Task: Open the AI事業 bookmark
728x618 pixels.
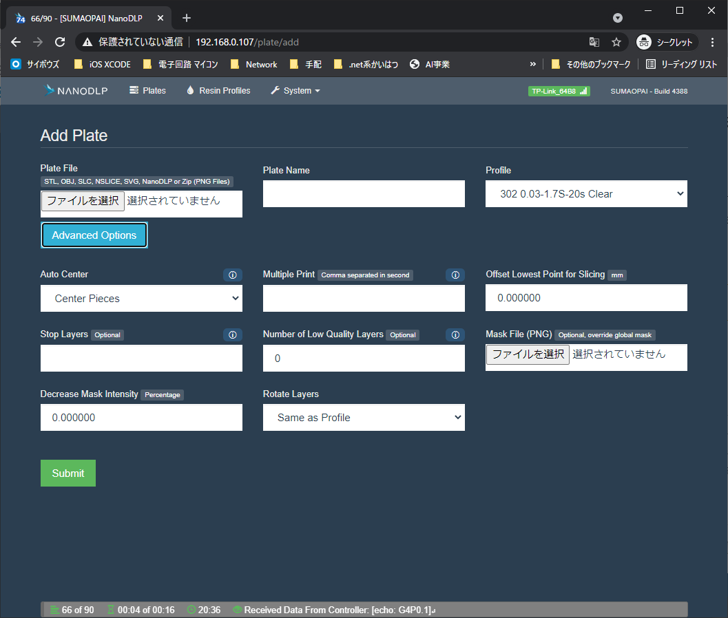Action: coord(430,65)
